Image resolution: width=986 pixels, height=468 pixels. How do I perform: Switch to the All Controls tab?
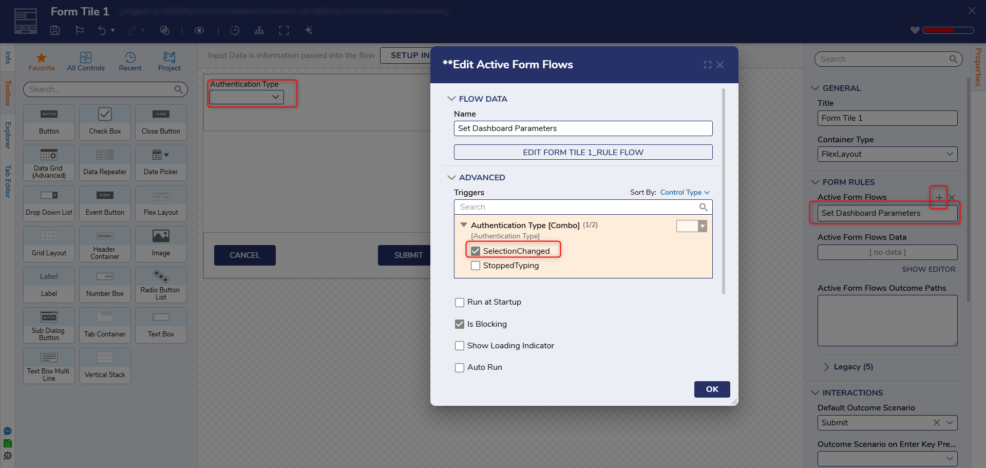click(86, 62)
